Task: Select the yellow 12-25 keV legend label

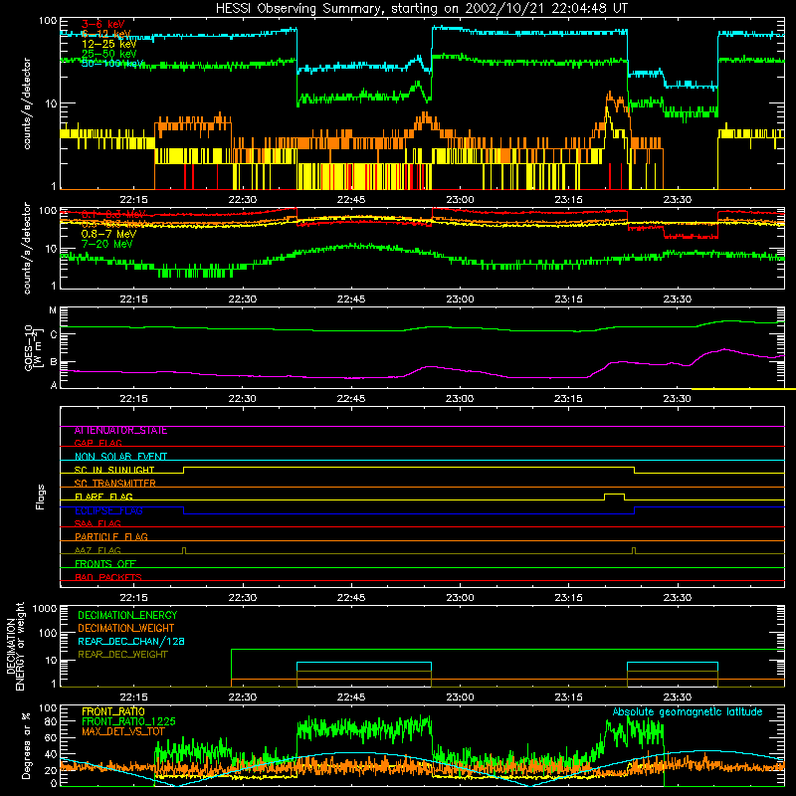Action: [108, 44]
